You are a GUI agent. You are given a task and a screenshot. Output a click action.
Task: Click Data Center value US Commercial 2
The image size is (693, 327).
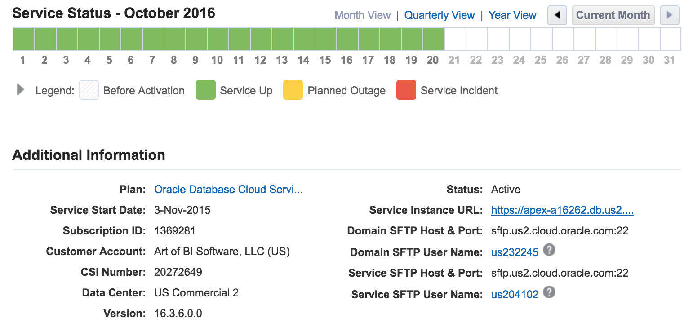[196, 293]
